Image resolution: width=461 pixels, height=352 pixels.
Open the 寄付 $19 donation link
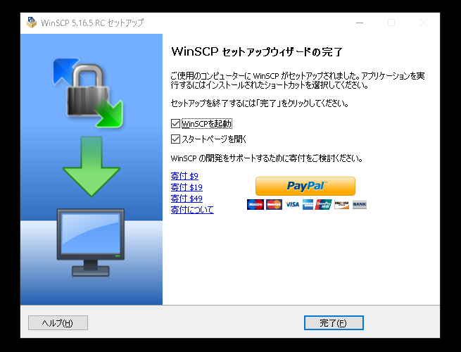coord(187,187)
